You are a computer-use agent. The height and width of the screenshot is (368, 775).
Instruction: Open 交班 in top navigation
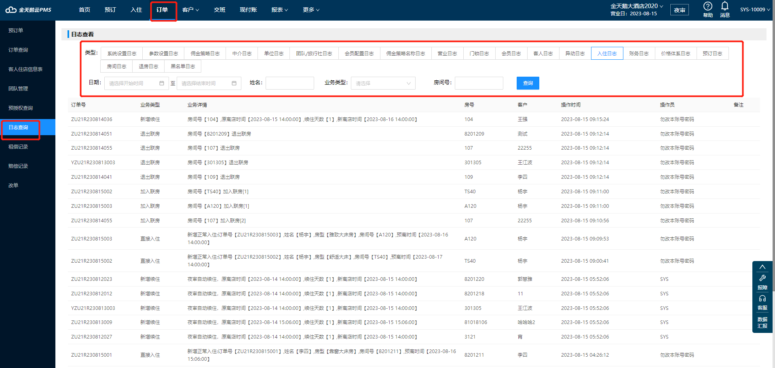220,10
